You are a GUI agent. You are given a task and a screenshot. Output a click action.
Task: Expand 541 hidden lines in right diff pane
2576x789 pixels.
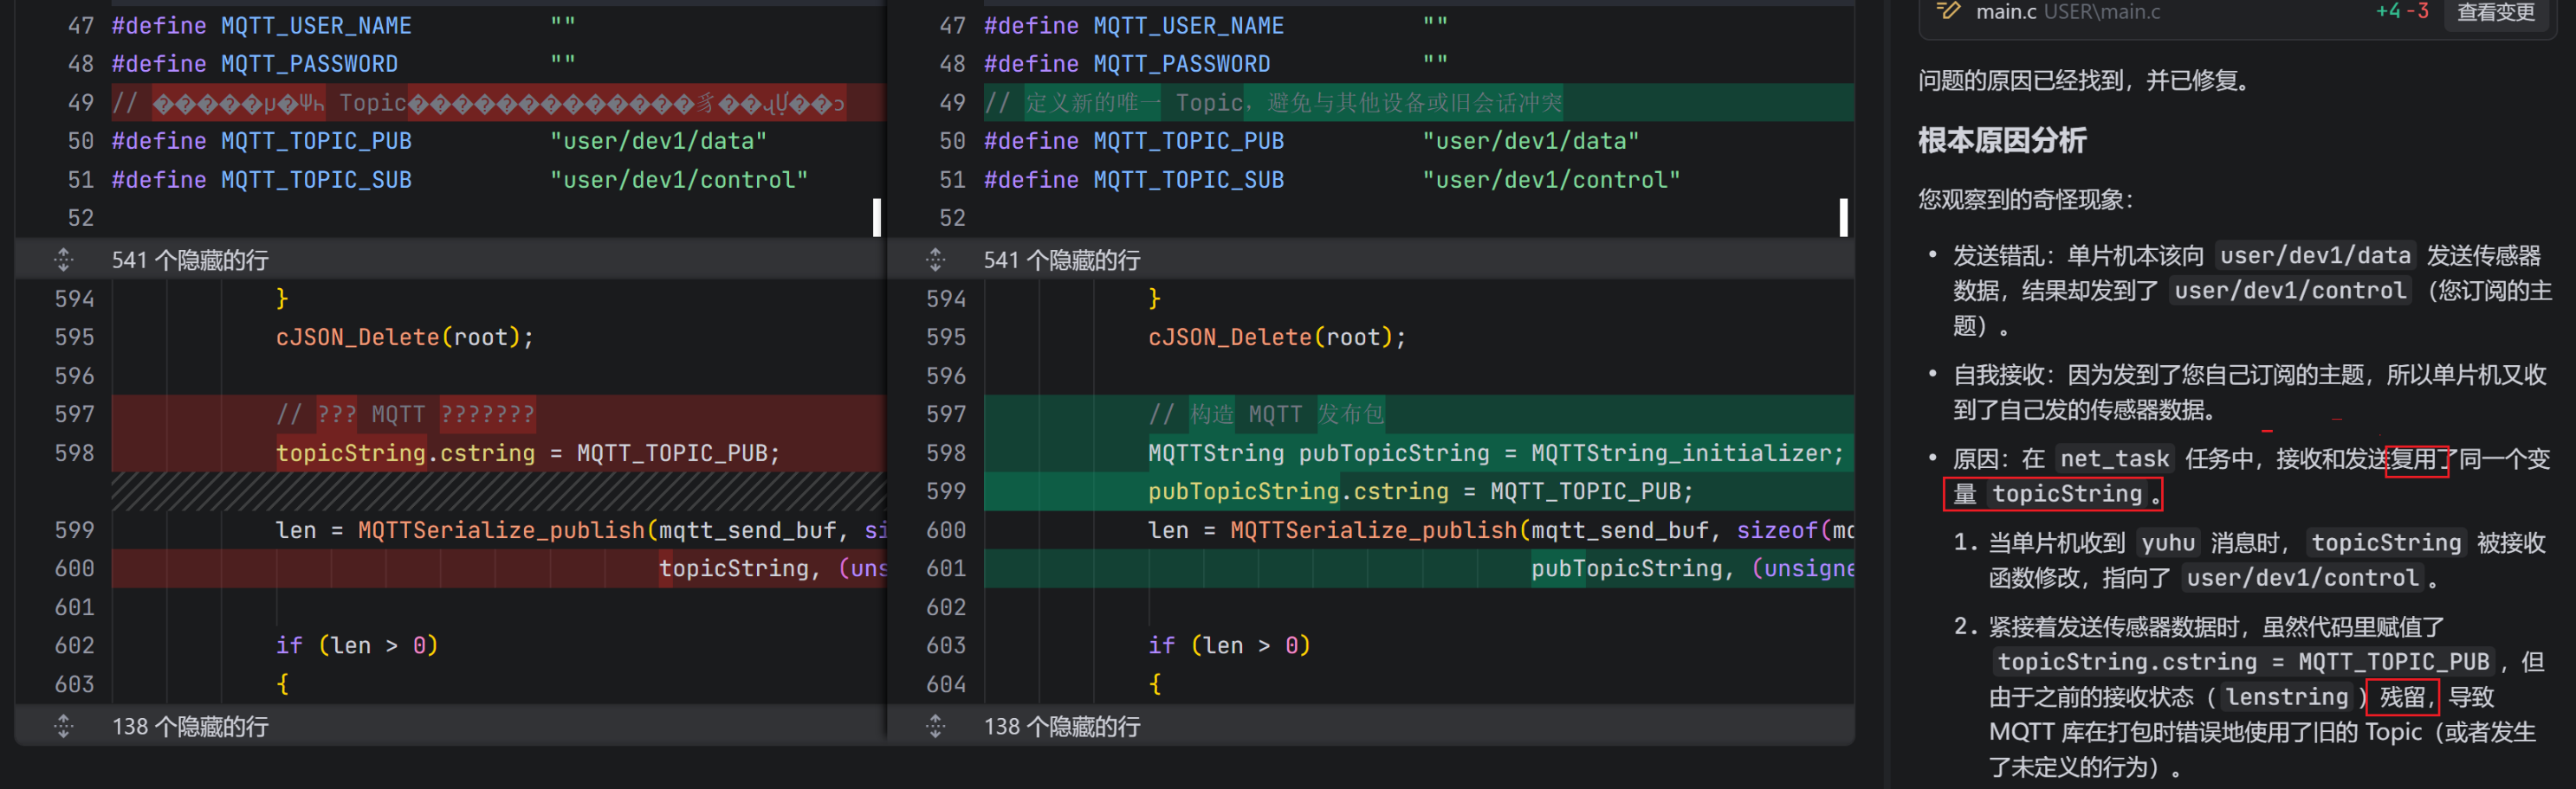click(936, 260)
